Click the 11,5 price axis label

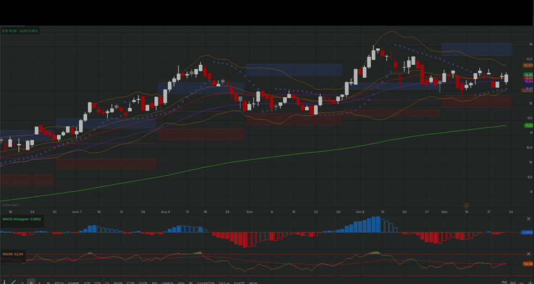click(530, 118)
